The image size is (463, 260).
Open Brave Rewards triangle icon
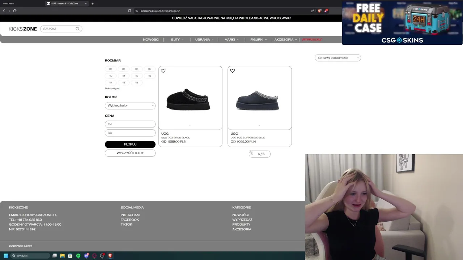click(x=326, y=11)
